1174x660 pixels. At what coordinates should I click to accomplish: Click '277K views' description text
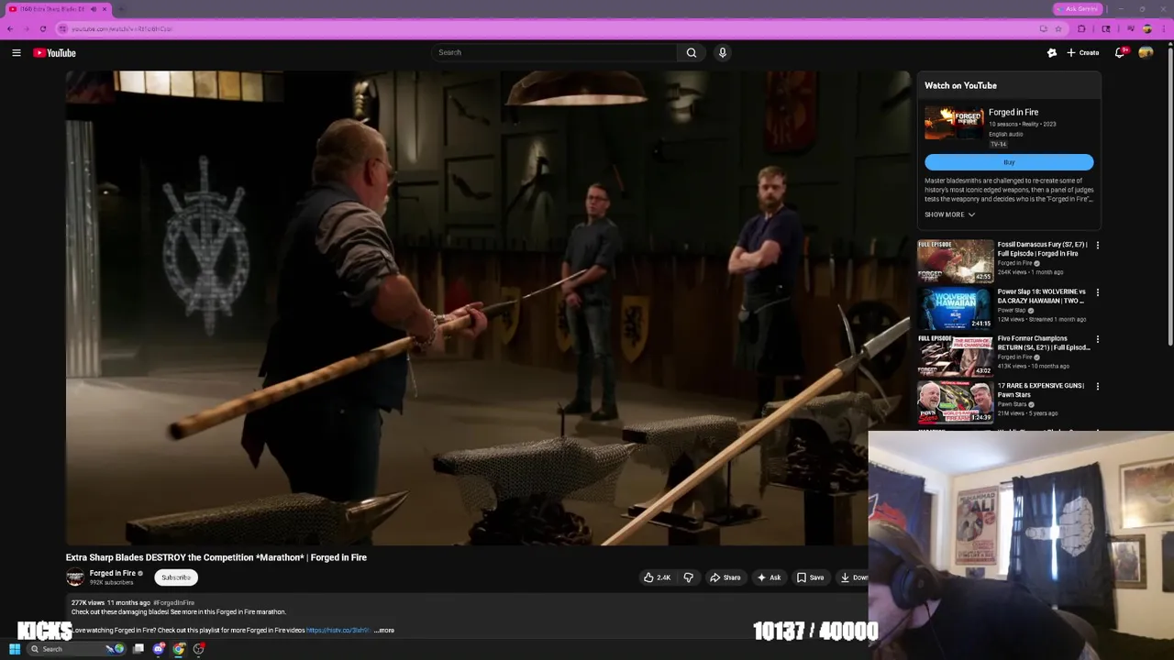pyautogui.click(x=88, y=603)
